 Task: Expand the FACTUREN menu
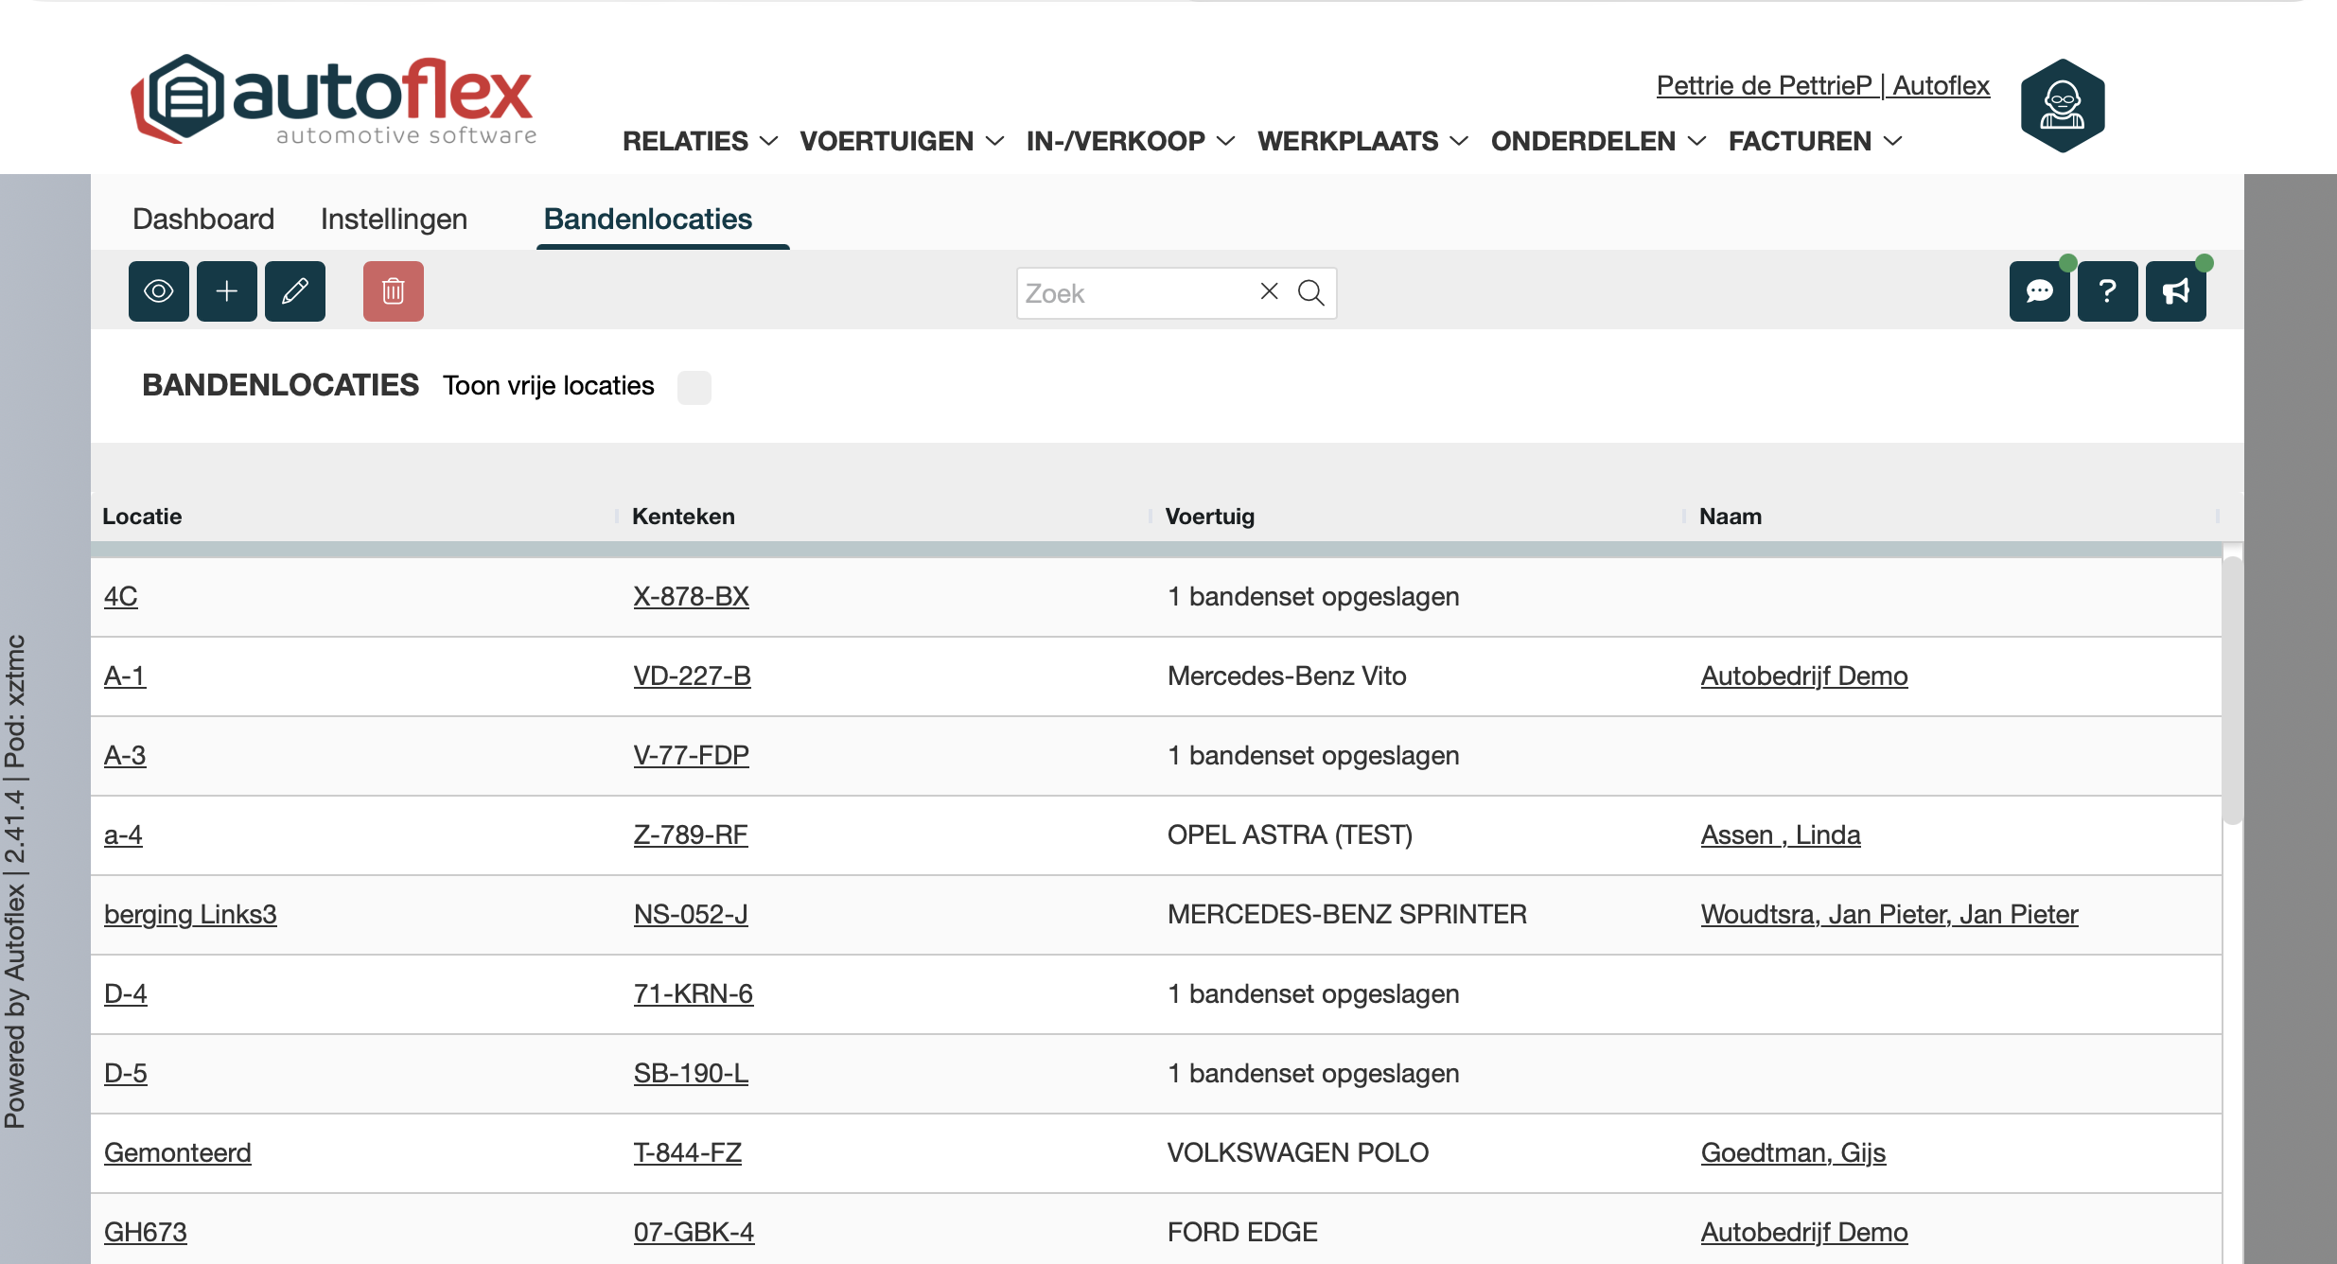tap(1815, 141)
